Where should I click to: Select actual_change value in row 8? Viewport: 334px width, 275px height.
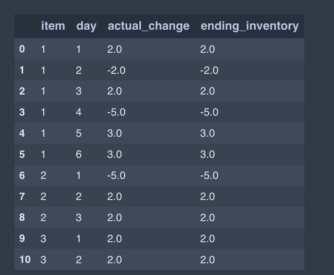114,218
